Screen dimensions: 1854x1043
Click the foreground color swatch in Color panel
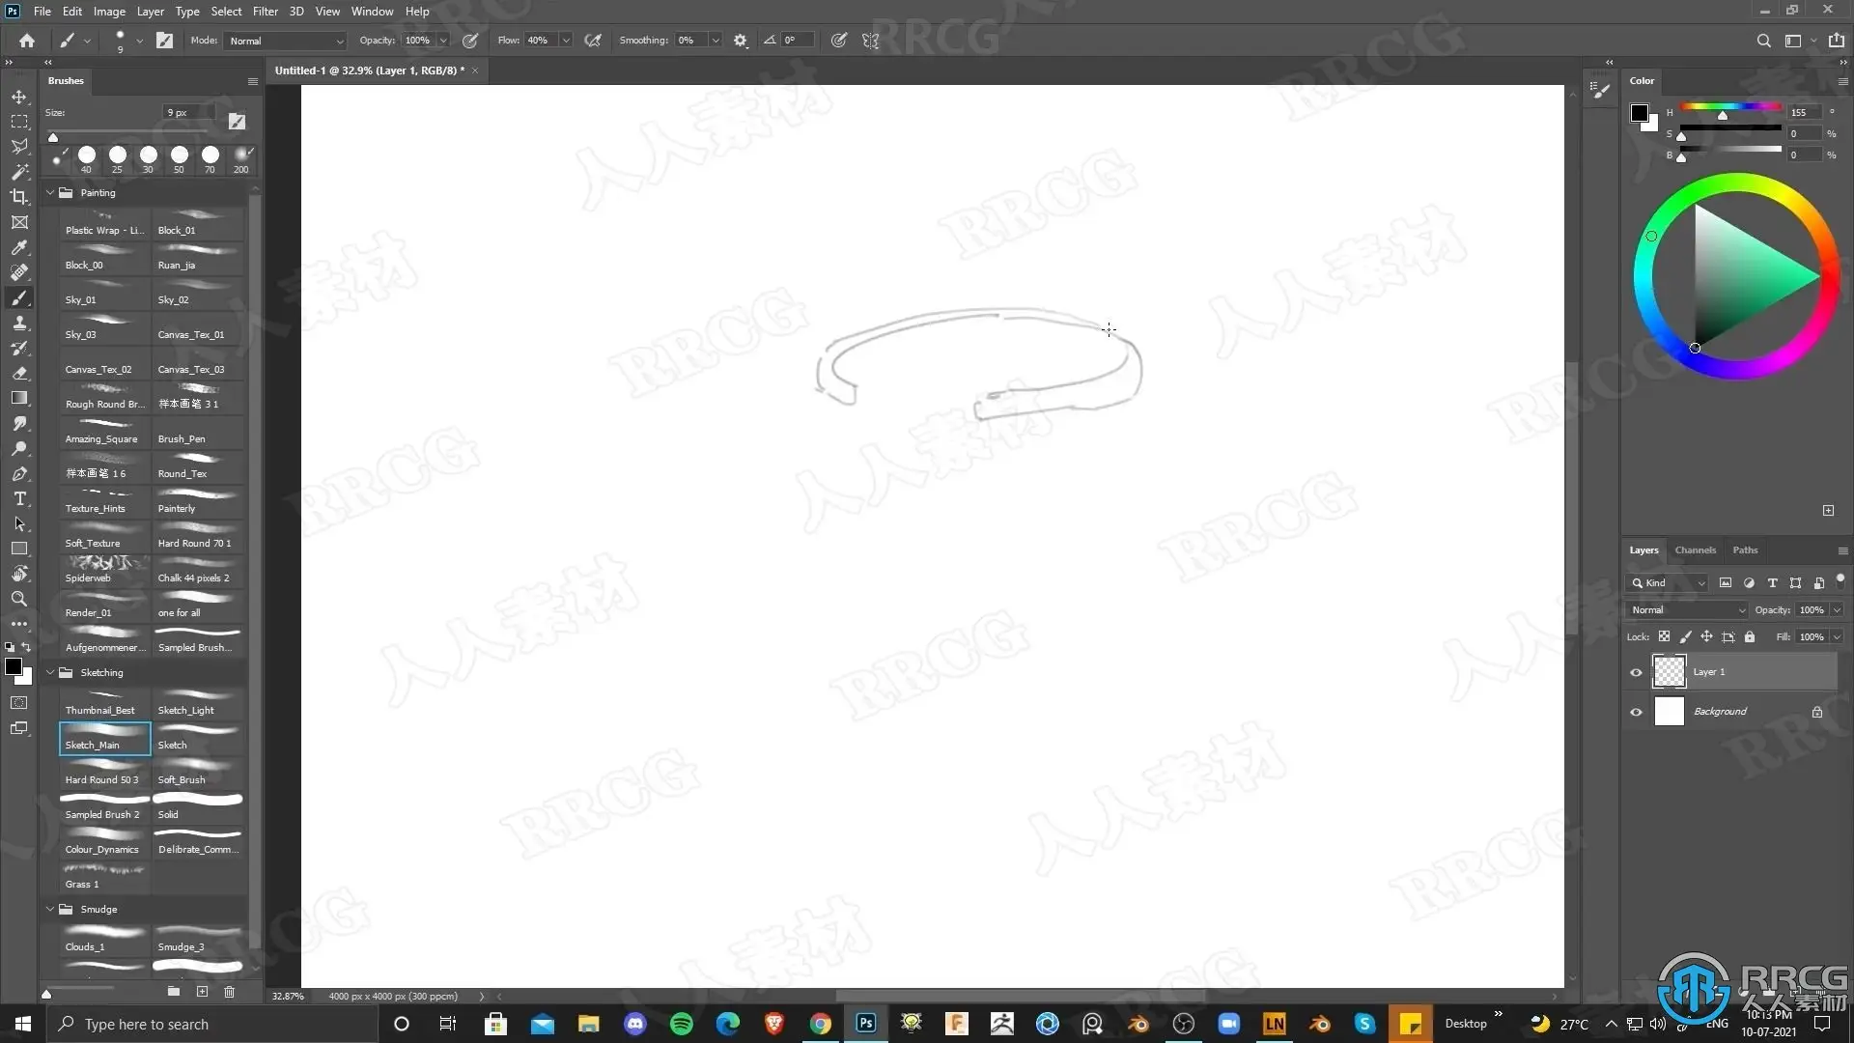pyautogui.click(x=1639, y=113)
